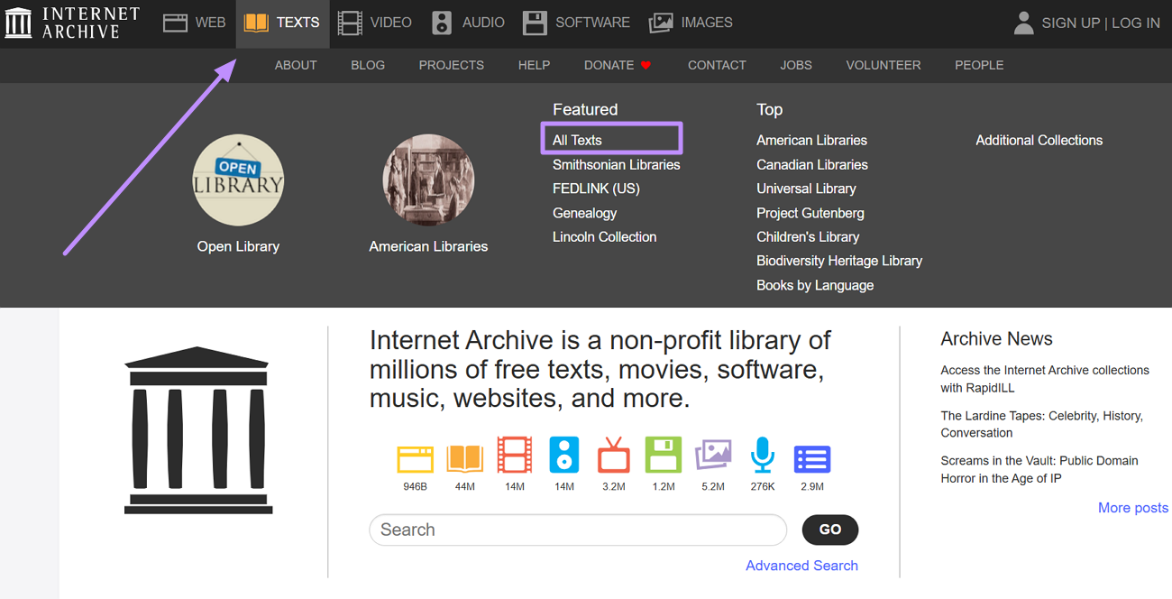
Task: Click the red film video icon above the first 14M
Action: tap(515, 456)
